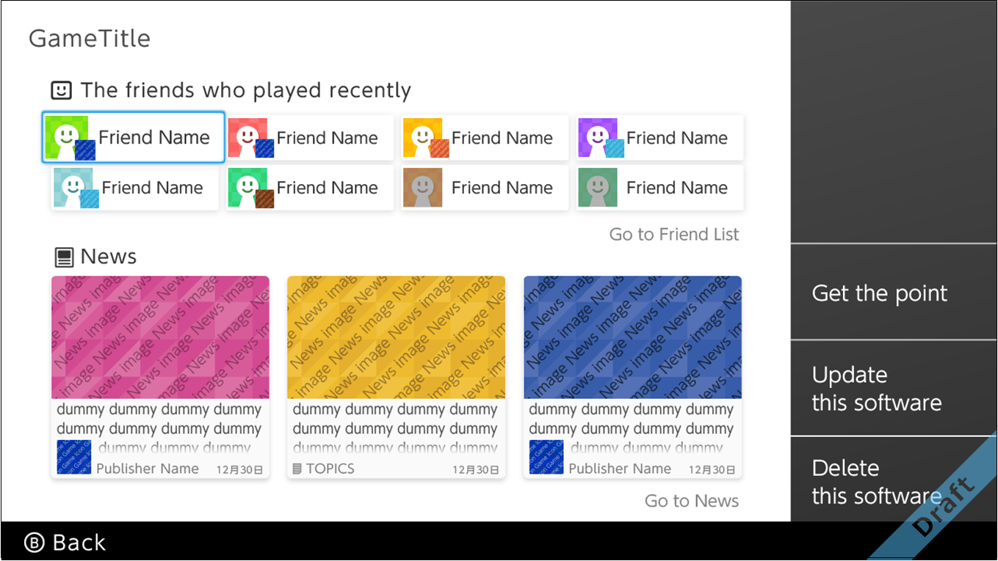Image resolution: width=998 pixels, height=561 pixels.
Task: Choose the friend with the dull gray-green avatar
Action: 659,188
